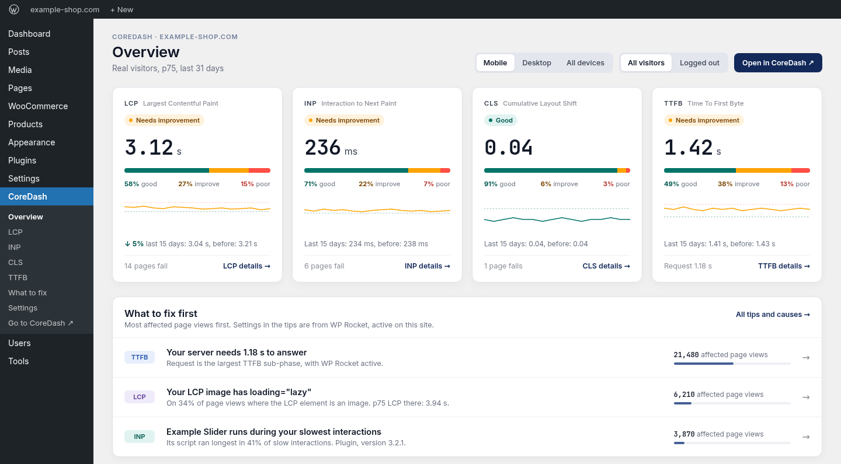Image resolution: width=841 pixels, height=464 pixels.
Task: Select the All devices filter
Action: click(585, 63)
